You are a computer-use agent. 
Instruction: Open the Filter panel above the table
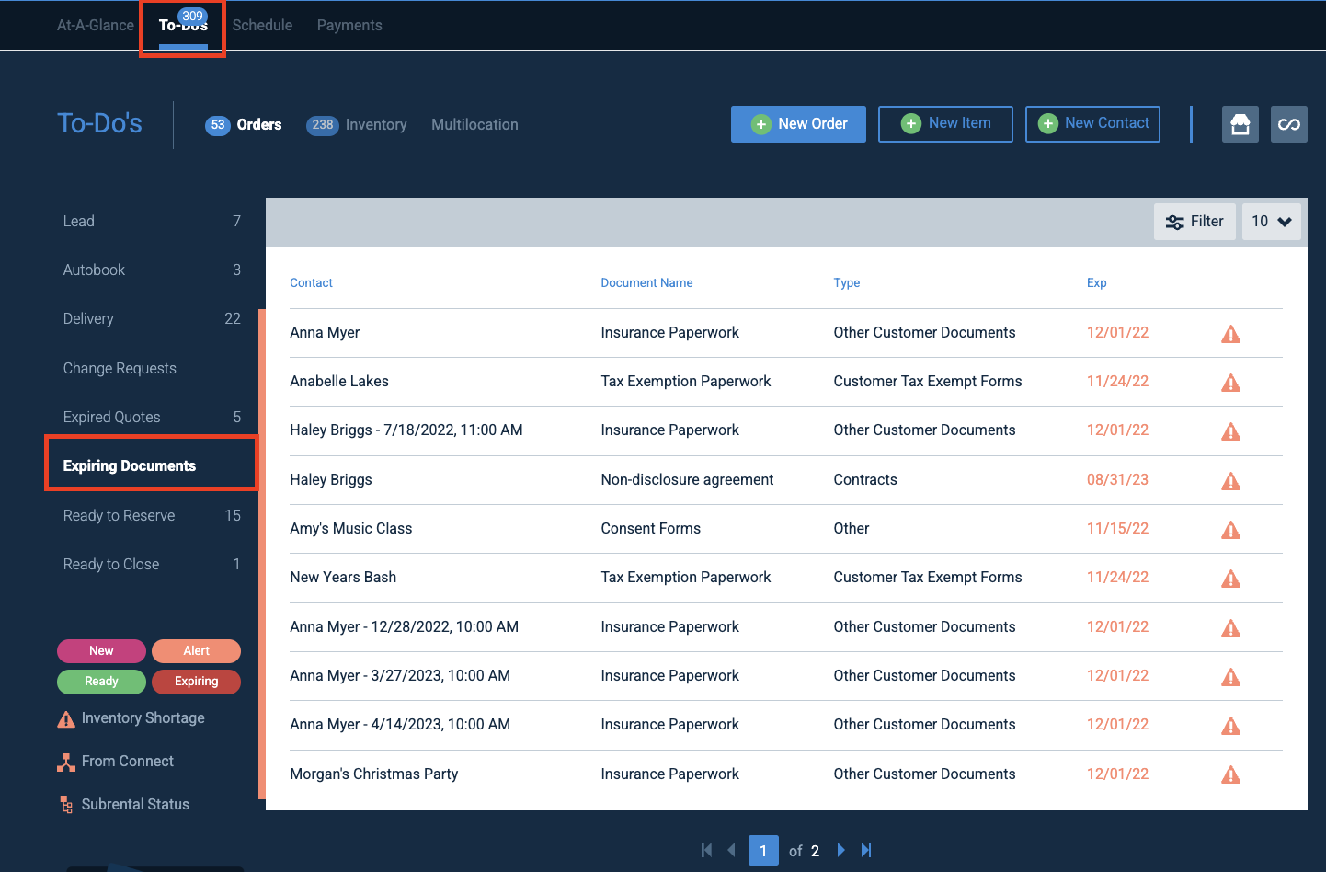[x=1195, y=221]
